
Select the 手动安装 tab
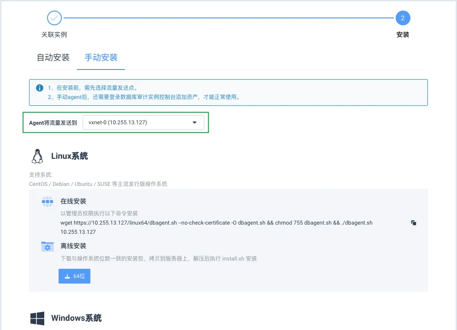(101, 58)
